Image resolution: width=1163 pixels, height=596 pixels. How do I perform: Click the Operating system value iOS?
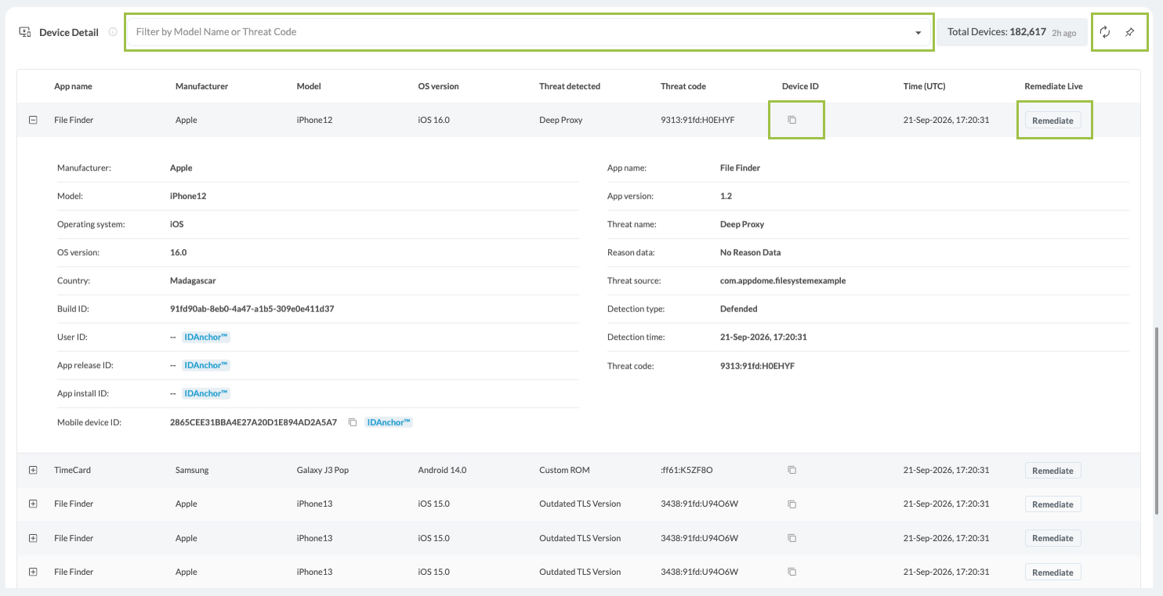click(x=176, y=224)
